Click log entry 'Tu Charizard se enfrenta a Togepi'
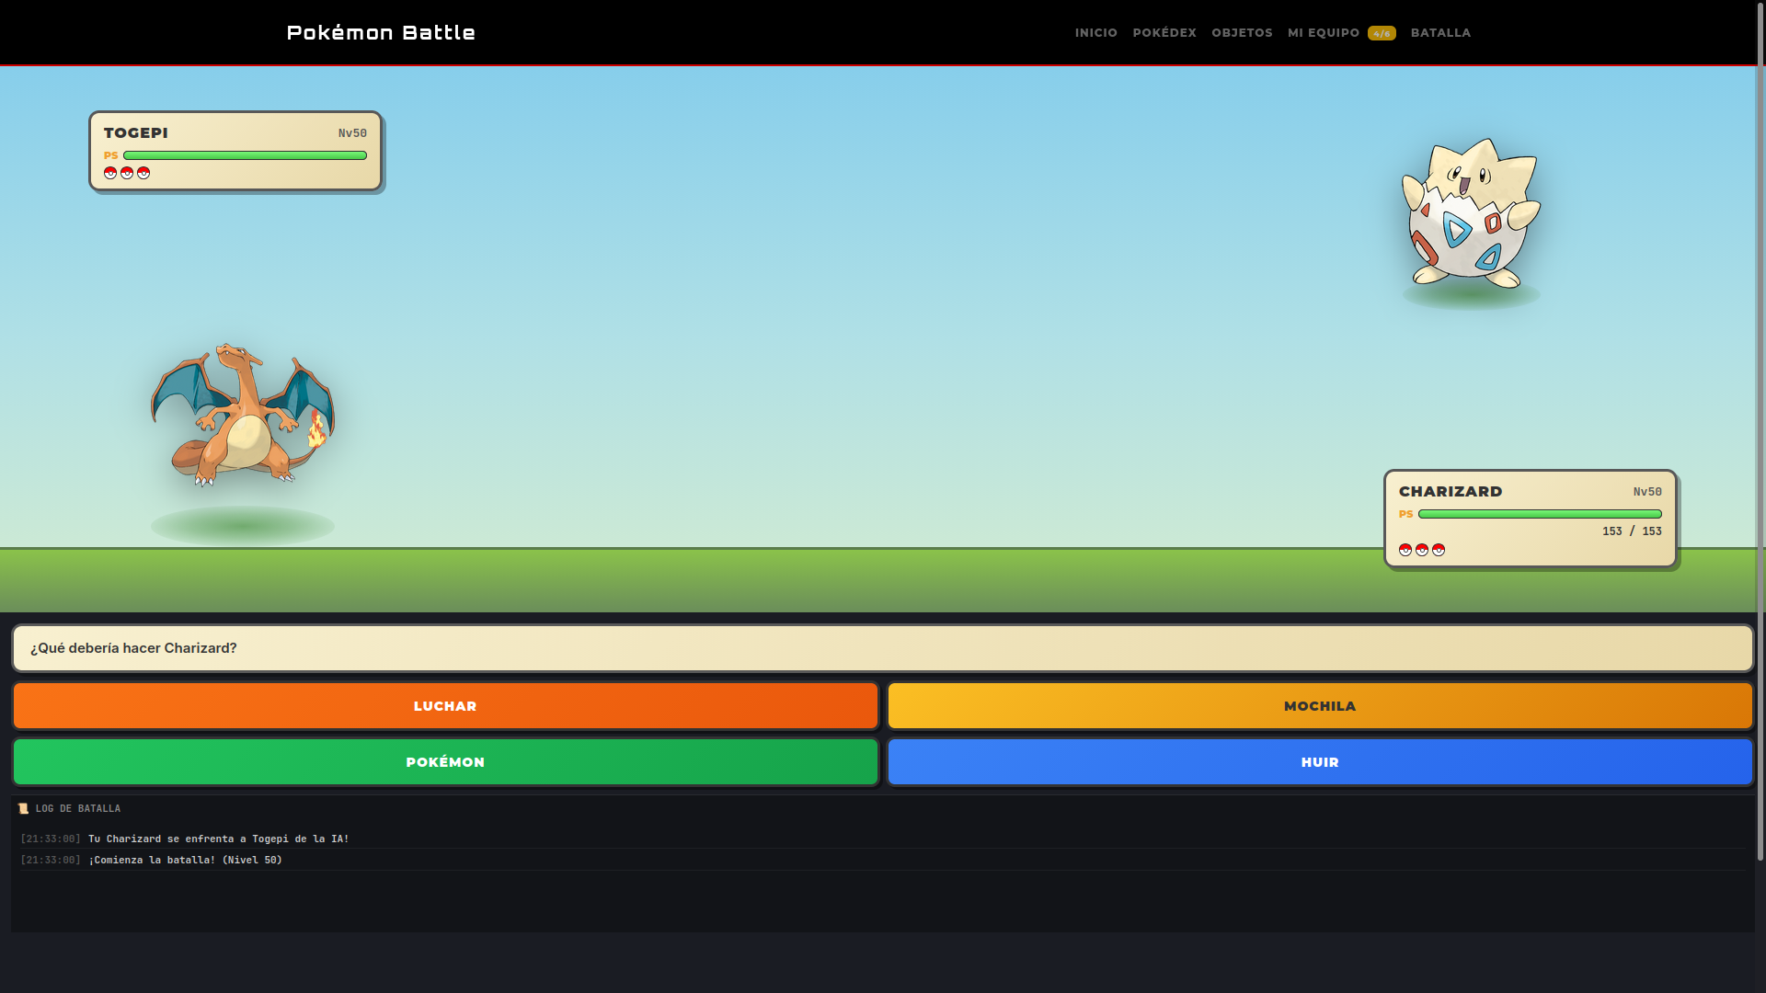 click(219, 839)
